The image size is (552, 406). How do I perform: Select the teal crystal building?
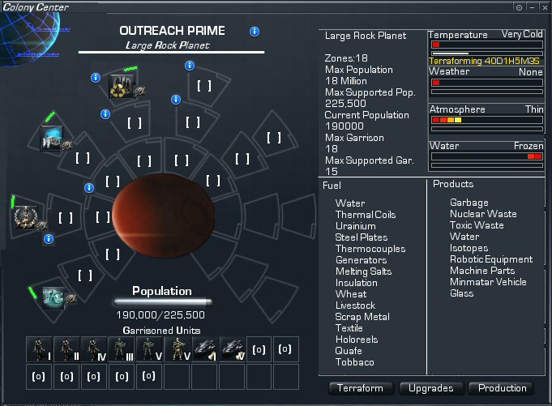[53, 297]
